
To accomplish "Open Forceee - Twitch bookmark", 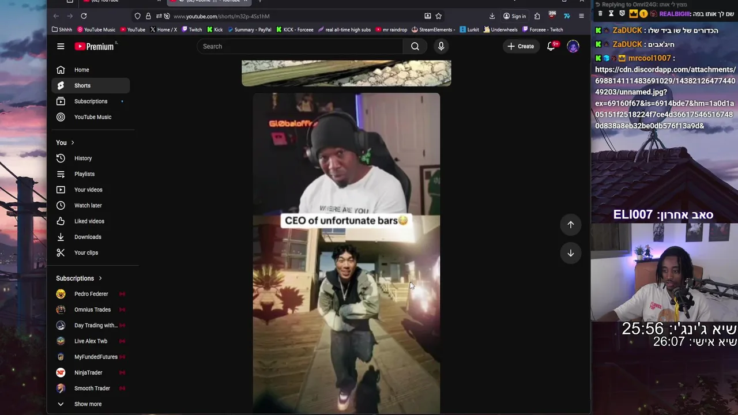I will (x=543, y=29).
